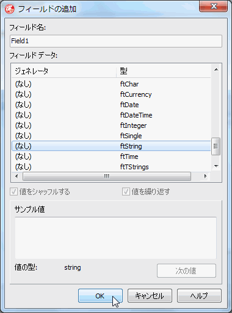Click the 型 column header

[x=164, y=71]
